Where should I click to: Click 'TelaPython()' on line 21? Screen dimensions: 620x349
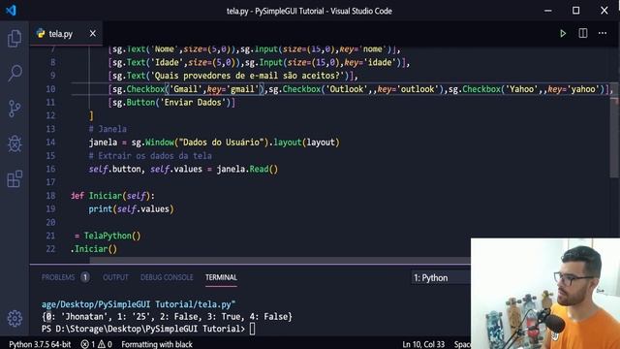[112, 236]
